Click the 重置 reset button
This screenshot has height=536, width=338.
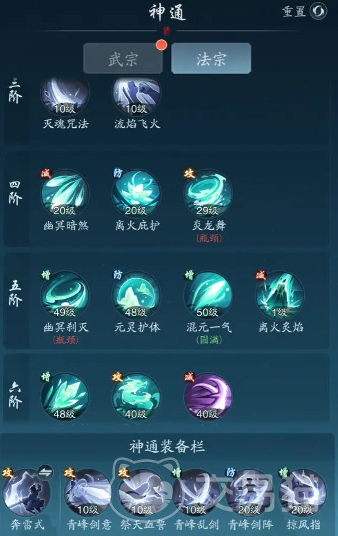click(x=304, y=11)
